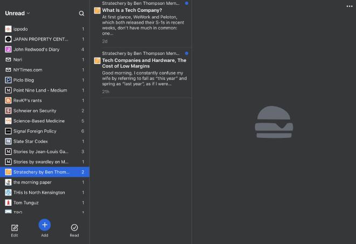This screenshot has width=356, height=244.
Task: Select Stories by swardley on M... name
Action: tap(41, 162)
